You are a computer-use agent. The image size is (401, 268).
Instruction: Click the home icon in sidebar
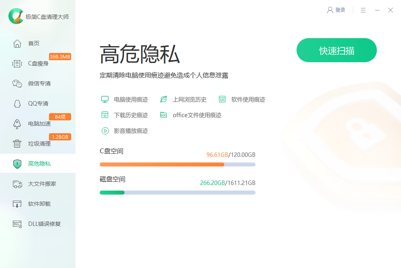(17, 43)
